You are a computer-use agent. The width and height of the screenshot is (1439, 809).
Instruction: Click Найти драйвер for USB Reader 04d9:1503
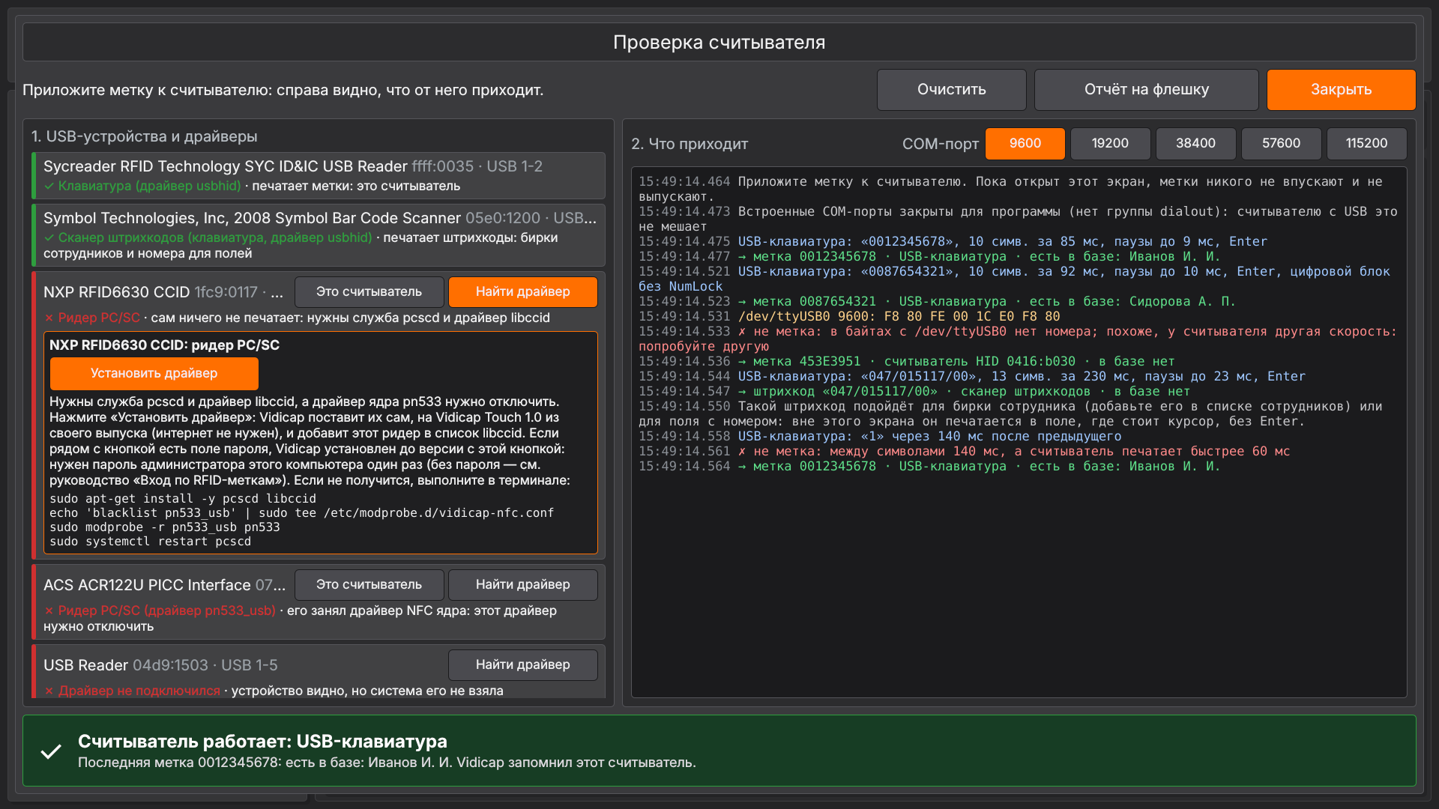click(x=522, y=665)
